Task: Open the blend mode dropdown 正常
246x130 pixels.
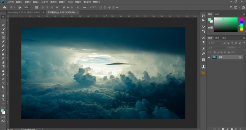Action: pos(216,48)
